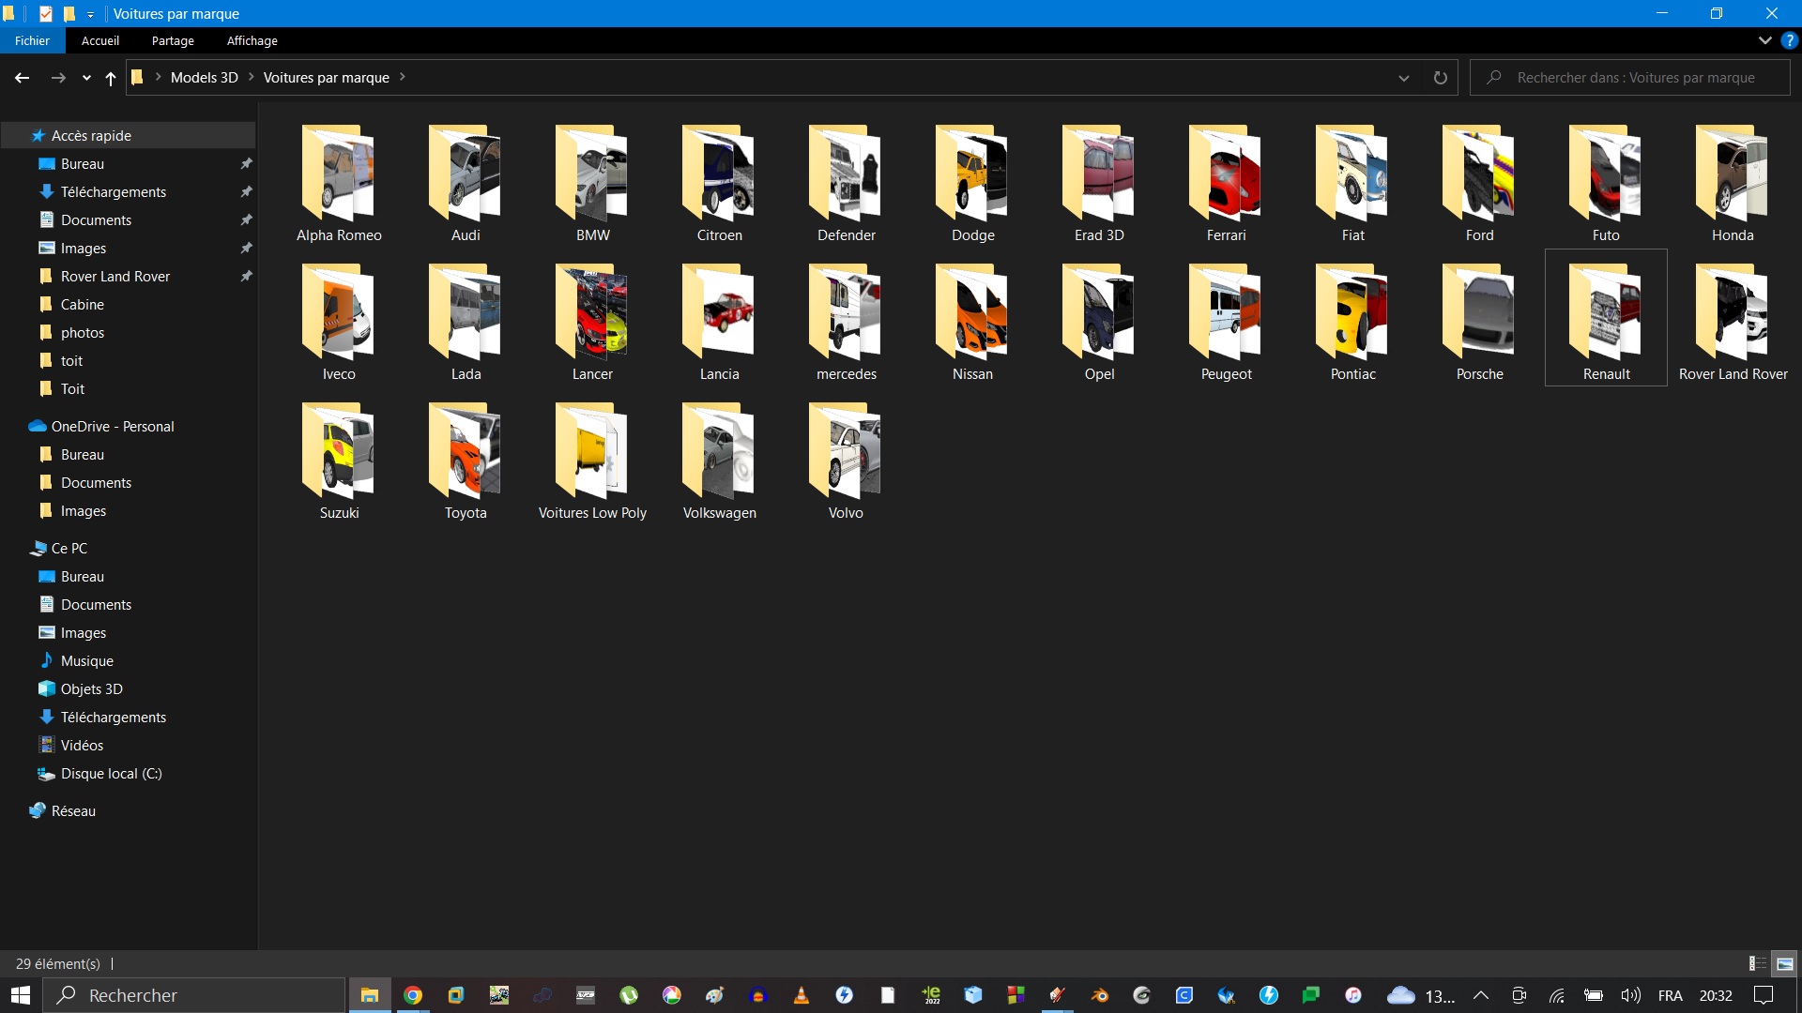The image size is (1802, 1013).
Task: Open the Fichier menu
Action: point(32,40)
